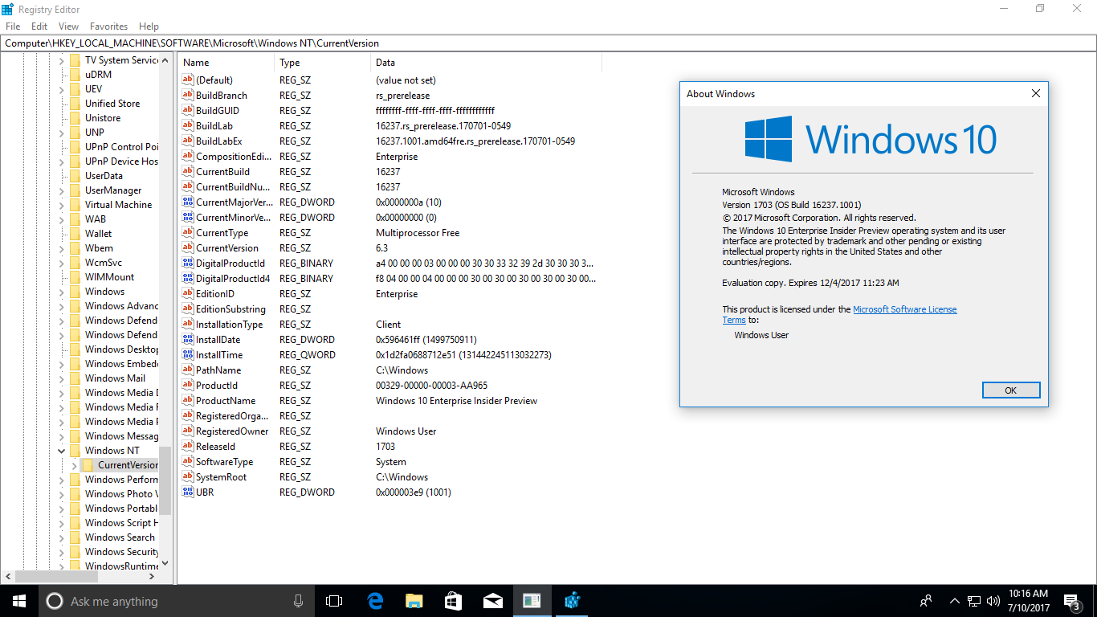Click the Windows NT folder icon in tree
The height and width of the screenshot is (617, 1097).
[x=75, y=451]
